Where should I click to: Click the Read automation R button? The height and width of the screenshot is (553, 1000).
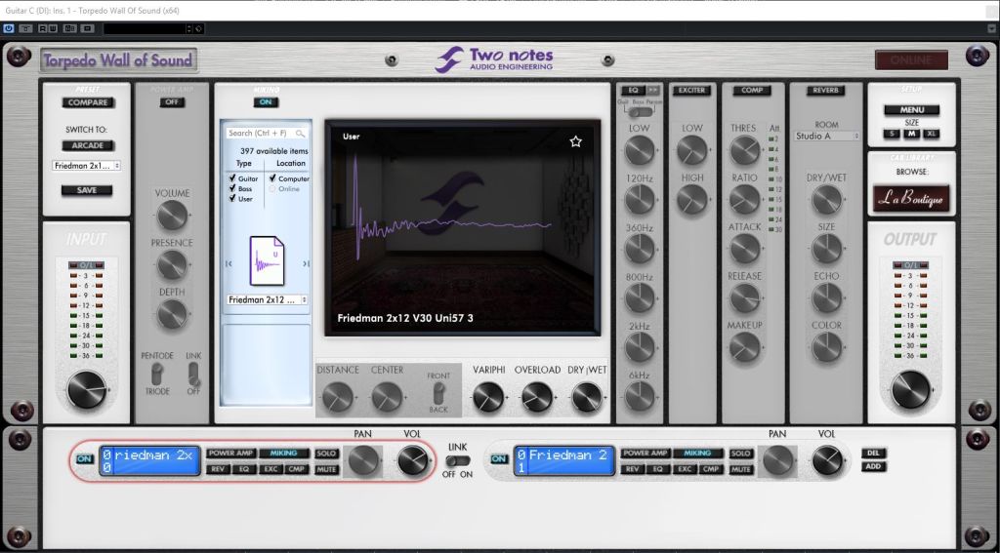[43, 28]
